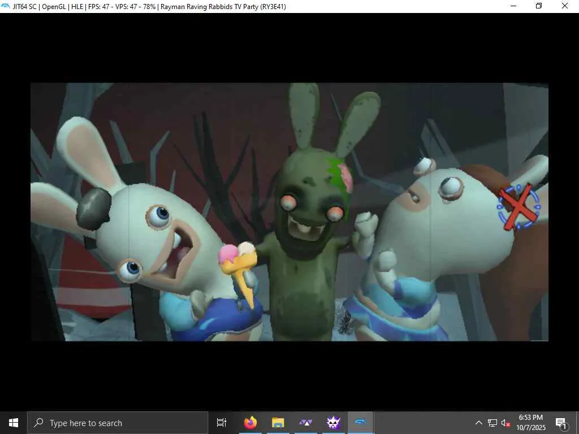579x434 pixels.
Task: Open the purple spiky monster app icon
Action: (334, 423)
